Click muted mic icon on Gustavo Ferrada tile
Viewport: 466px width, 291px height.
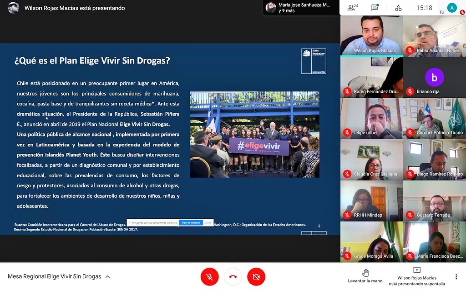click(x=410, y=215)
